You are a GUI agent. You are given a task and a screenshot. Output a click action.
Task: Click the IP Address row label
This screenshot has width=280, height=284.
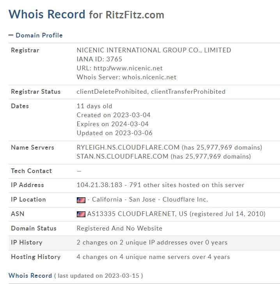point(27,185)
